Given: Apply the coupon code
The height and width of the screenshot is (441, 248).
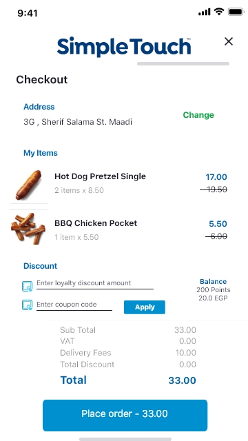Looking at the screenshot, I should 145,307.
